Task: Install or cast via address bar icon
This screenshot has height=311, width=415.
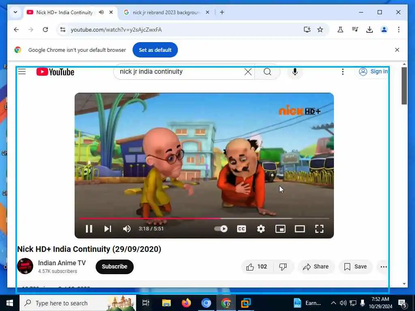Action: pyautogui.click(x=307, y=30)
